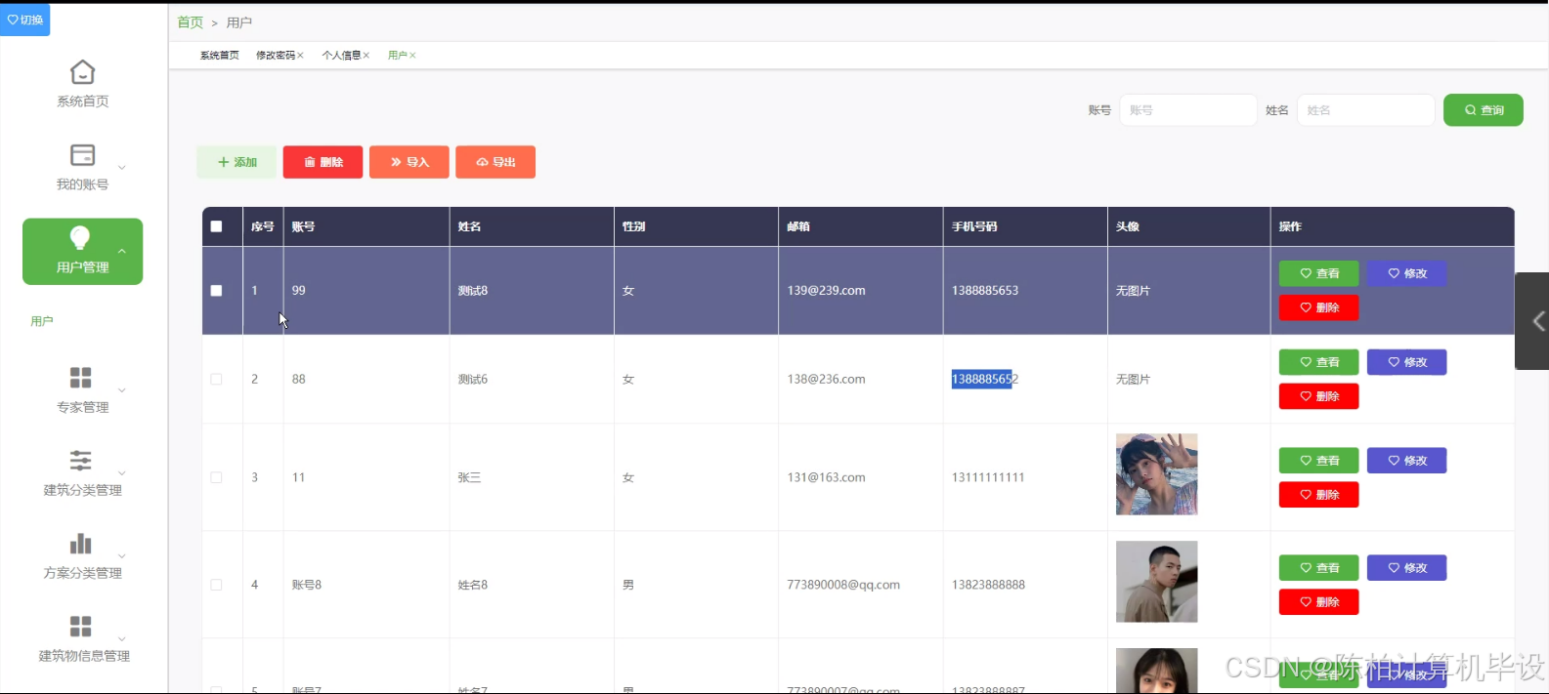1549x694 pixels.
Task: Open the 建筑物信息管理 grid icon
Action: (x=81, y=626)
